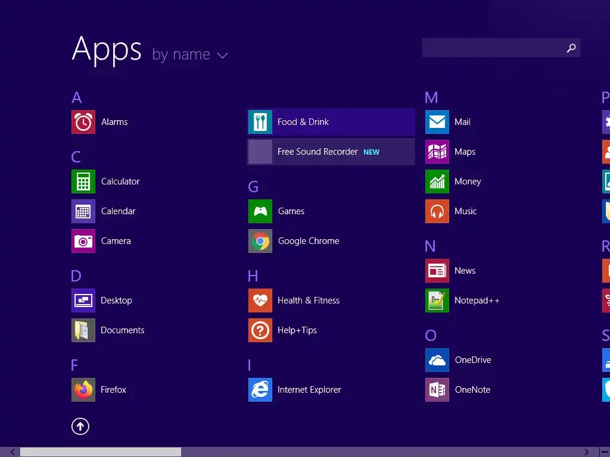The height and width of the screenshot is (457, 610).
Task: Click the 'Documents' text label
Action: click(x=123, y=330)
